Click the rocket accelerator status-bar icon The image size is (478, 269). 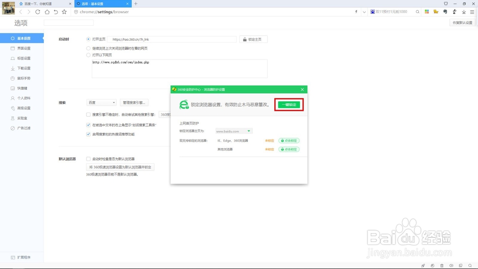coord(423,266)
